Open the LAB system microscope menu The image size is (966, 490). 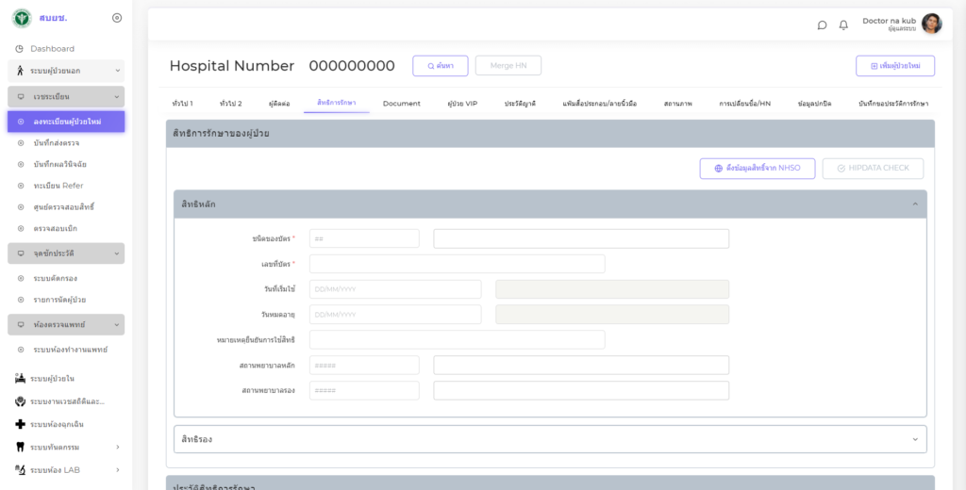20,469
